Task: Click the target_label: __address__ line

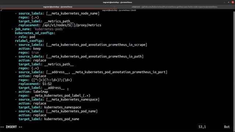Action: coord(41,88)
